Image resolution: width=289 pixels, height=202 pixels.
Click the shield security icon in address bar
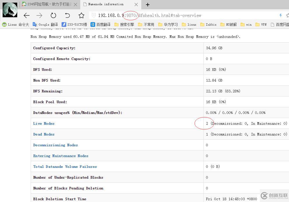click(x=94, y=15)
